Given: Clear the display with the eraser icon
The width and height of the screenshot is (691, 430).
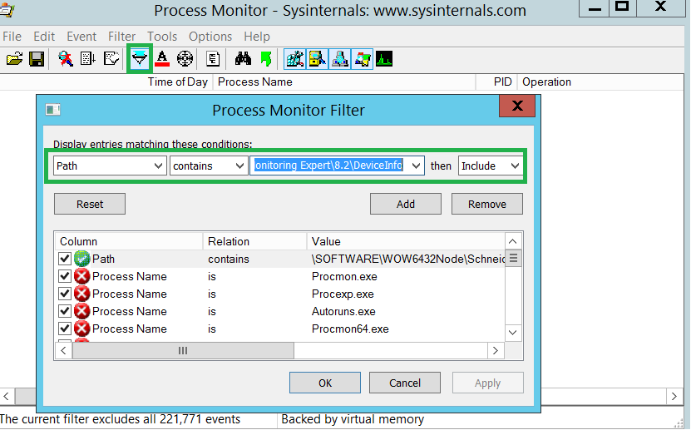Looking at the screenshot, I should [x=111, y=58].
